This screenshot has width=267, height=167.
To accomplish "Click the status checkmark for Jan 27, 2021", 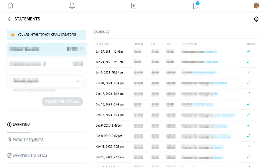I will [249, 51].
